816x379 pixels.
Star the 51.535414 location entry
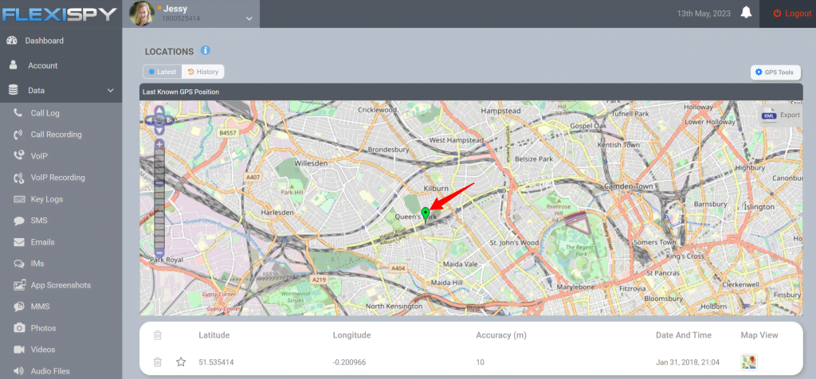tap(181, 361)
